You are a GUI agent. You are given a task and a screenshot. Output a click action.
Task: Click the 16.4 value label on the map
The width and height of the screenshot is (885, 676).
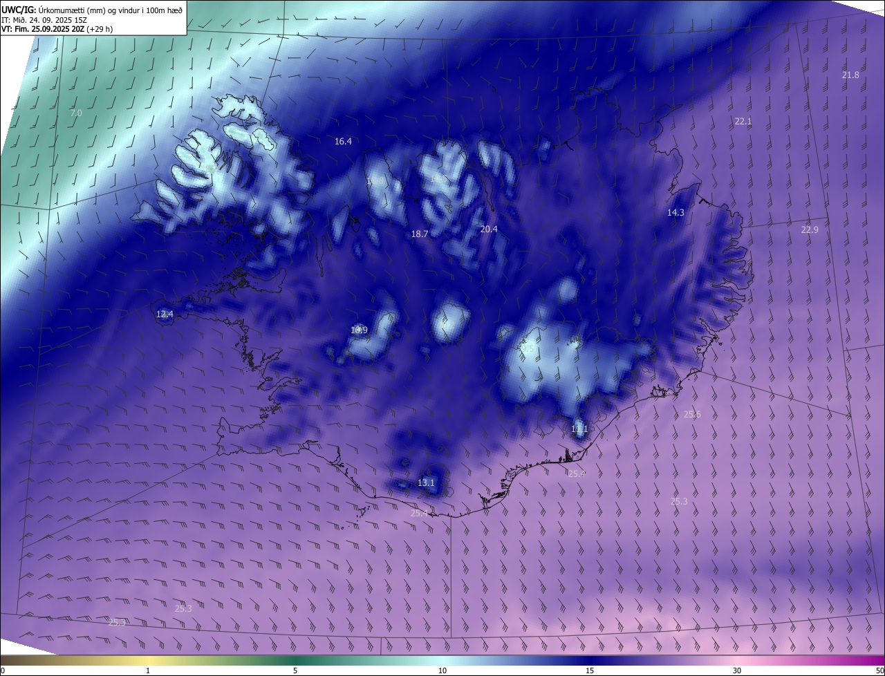(343, 141)
